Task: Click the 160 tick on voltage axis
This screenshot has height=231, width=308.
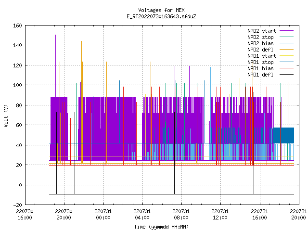Action: point(17,26)
